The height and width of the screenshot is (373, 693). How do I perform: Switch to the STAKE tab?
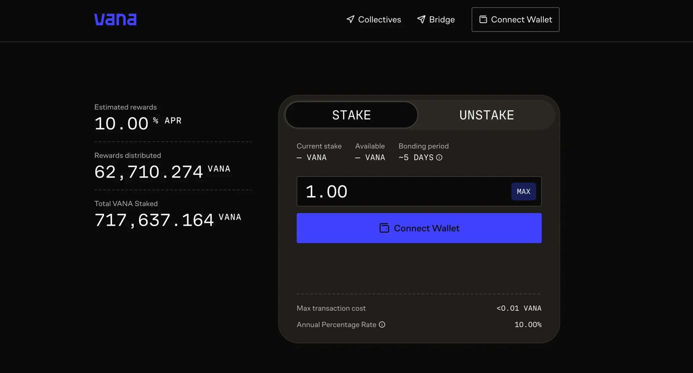click(x=351, y=115)
